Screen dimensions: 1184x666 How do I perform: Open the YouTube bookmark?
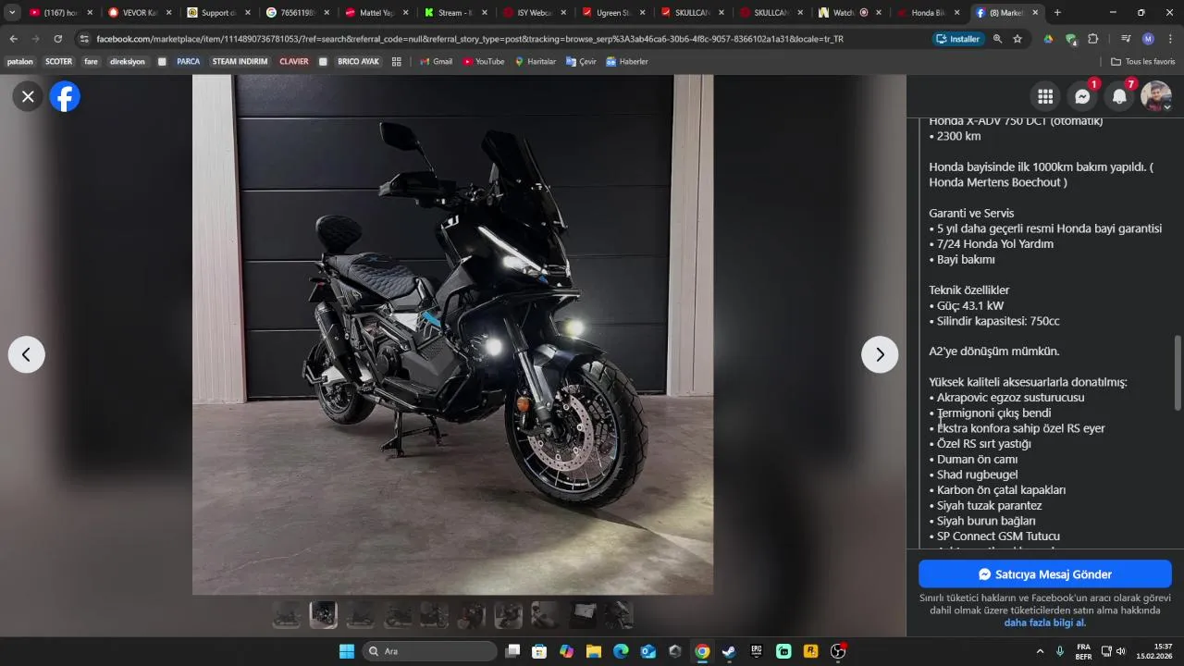click(483, 61)
